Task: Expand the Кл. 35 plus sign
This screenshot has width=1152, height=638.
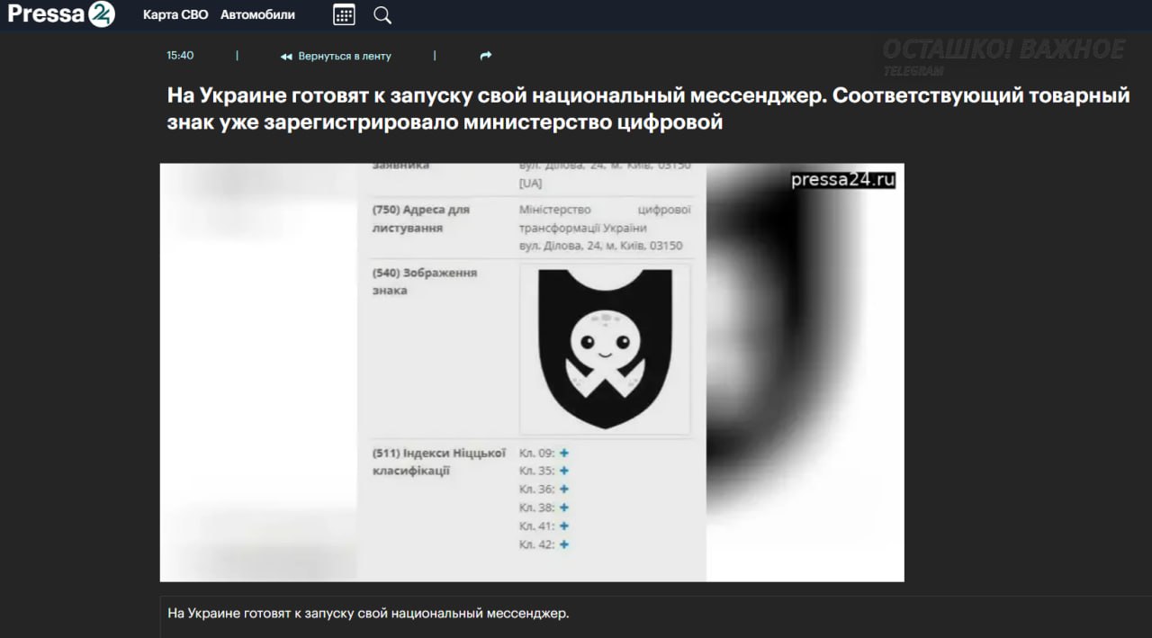Action: 564,471
